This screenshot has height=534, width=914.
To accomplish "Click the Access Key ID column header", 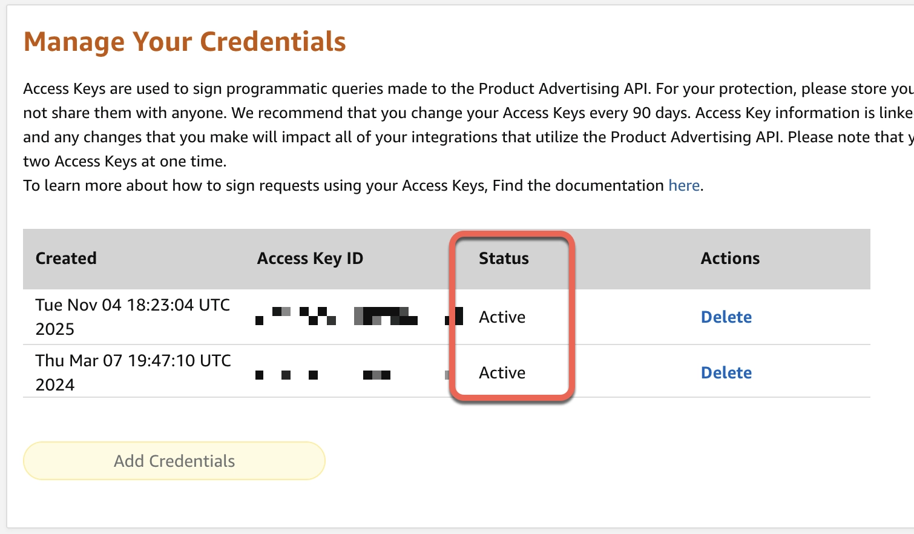I will 310,259.
